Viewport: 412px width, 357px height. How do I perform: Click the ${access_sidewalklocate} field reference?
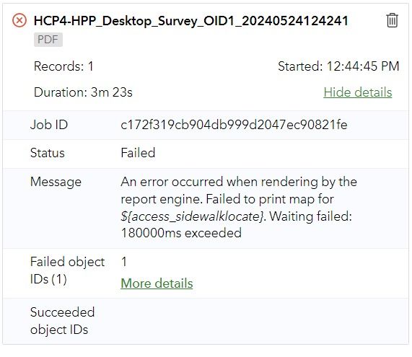(x=192, y=216)
